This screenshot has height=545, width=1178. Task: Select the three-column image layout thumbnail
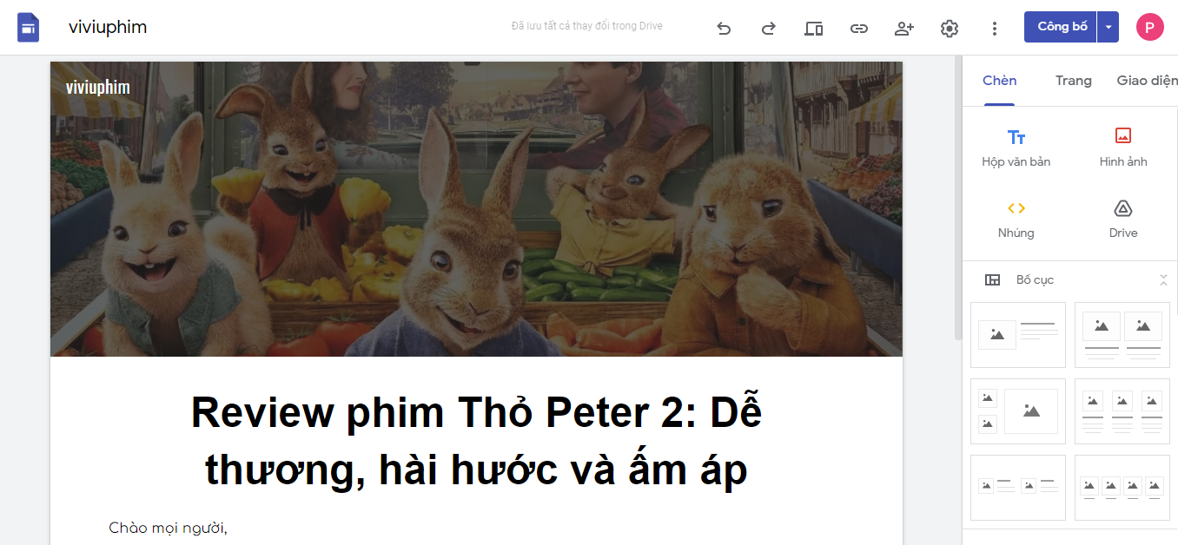pos(1122,411)
